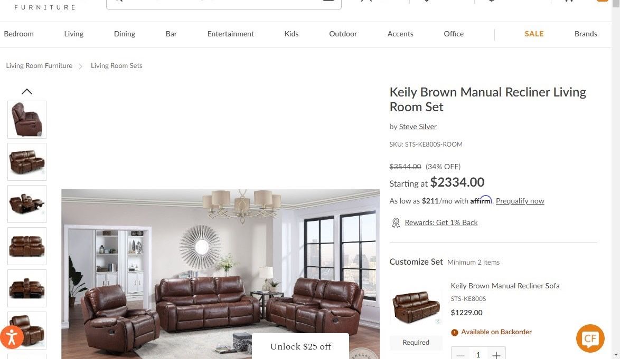The width and height of the screenshot is (620, 359).
Task: Increase sofa quantity with plus button
Action: (496, 354)
